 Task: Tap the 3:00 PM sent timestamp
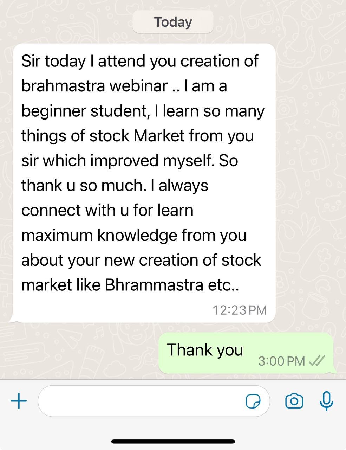(281, 361)
